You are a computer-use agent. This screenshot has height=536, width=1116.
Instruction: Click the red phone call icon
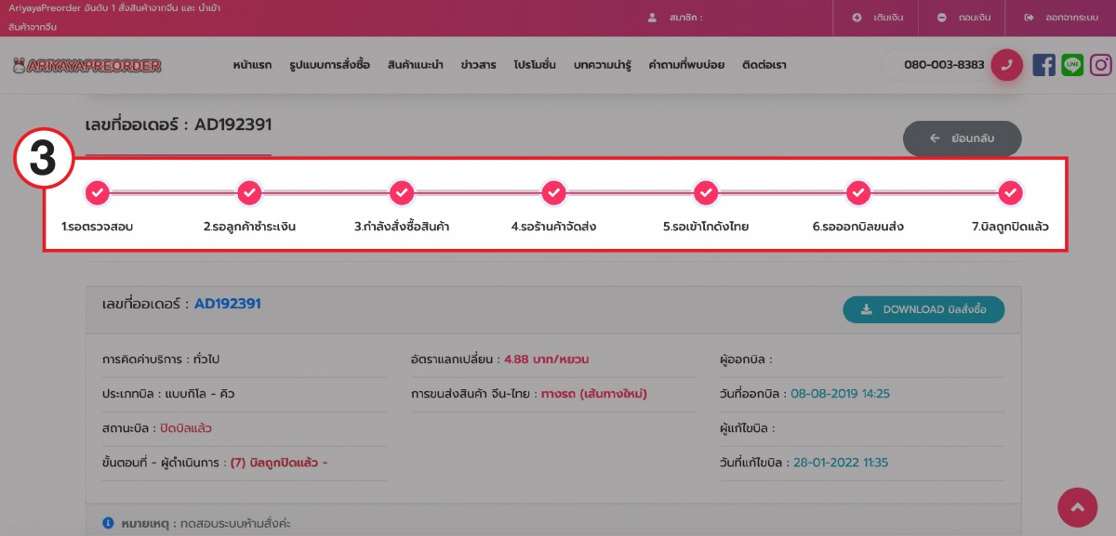tap(1006, 65)
